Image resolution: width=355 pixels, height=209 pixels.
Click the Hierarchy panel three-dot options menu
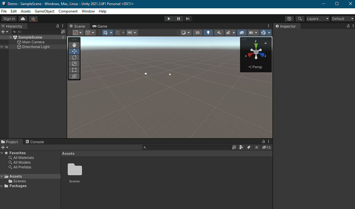click(x=63, y=26)
